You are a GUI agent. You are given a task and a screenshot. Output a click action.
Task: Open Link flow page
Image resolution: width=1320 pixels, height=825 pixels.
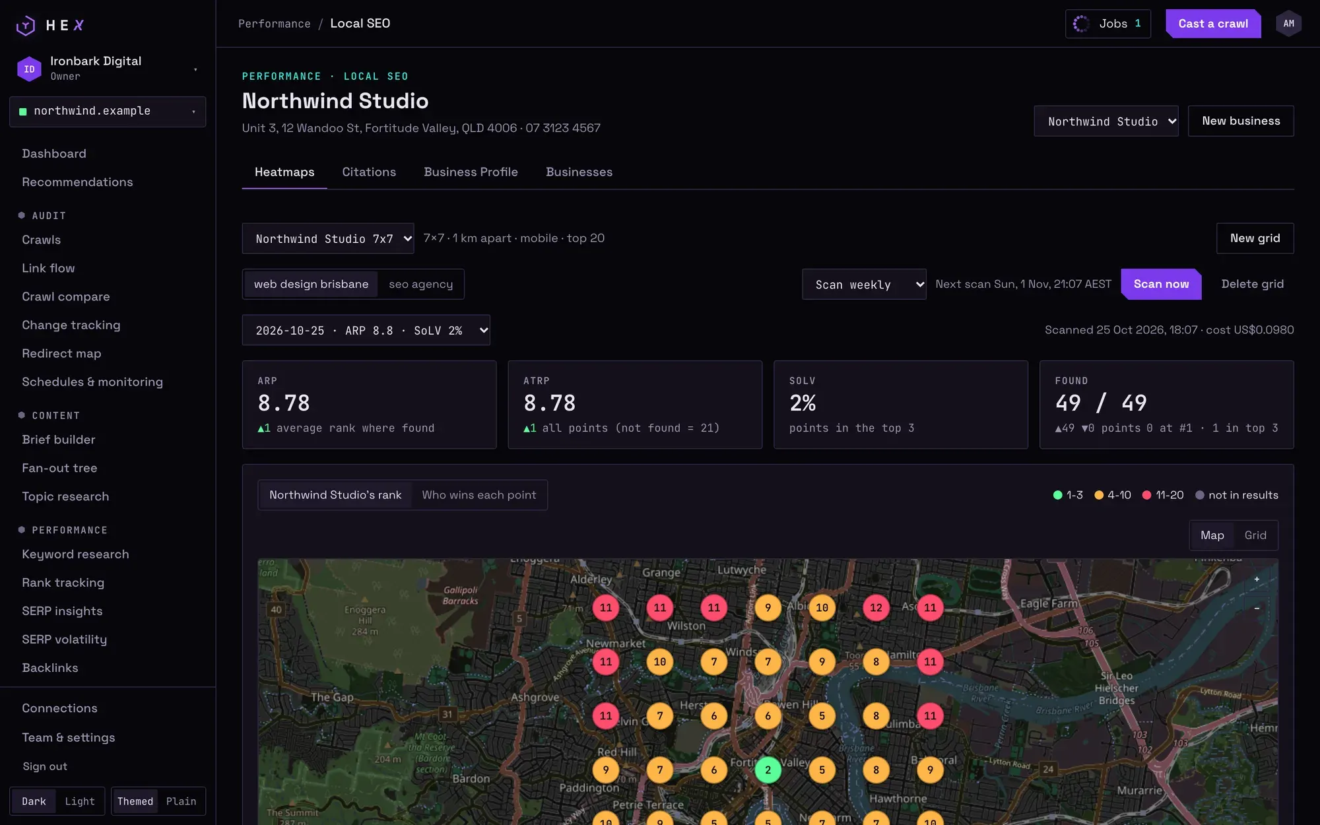point(48,269)
